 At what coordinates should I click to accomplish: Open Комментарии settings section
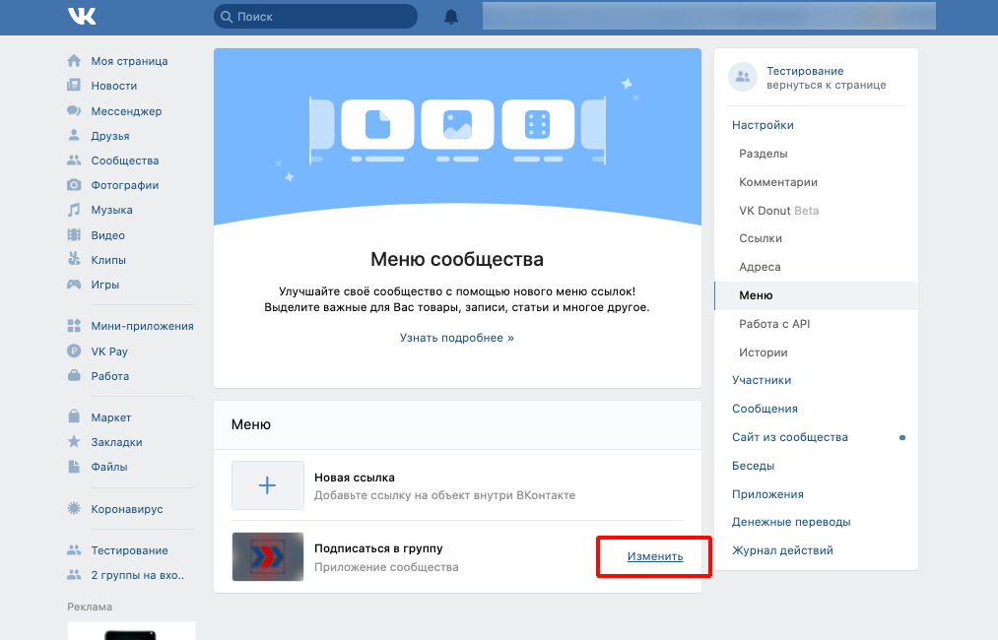pos(777,182)
